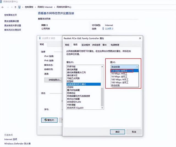
Task: Open 媒体流式处理选项 link
Action: [x=13, y=30]
